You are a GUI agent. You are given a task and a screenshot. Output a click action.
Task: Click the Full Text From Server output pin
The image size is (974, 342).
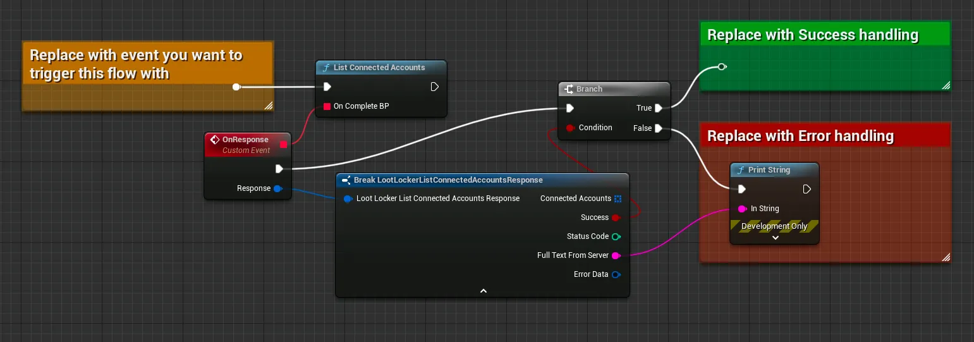[x=616, y=255]
